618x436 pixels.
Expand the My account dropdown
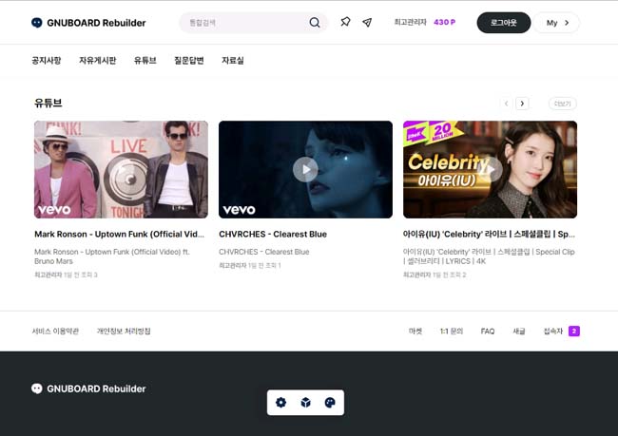(x=556, y=23)
